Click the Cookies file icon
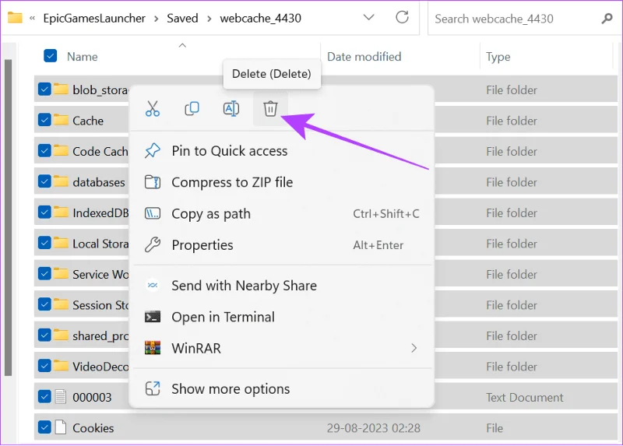Screen dimensions: 623x446 coord(61,427)
